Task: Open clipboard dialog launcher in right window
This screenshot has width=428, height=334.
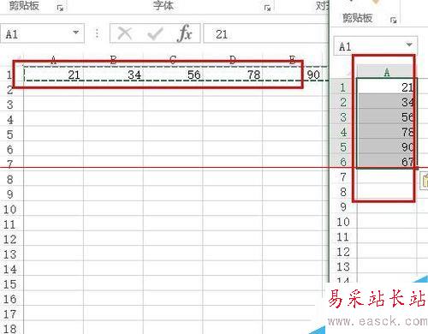Action: 394,20
